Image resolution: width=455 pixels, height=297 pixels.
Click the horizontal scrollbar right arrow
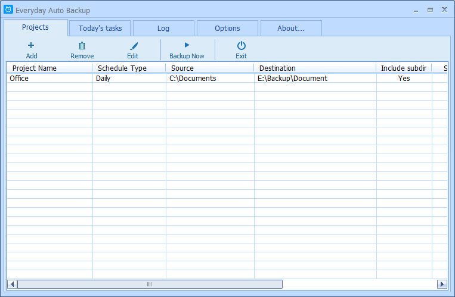pyautogui.click(x=442, y=285)
